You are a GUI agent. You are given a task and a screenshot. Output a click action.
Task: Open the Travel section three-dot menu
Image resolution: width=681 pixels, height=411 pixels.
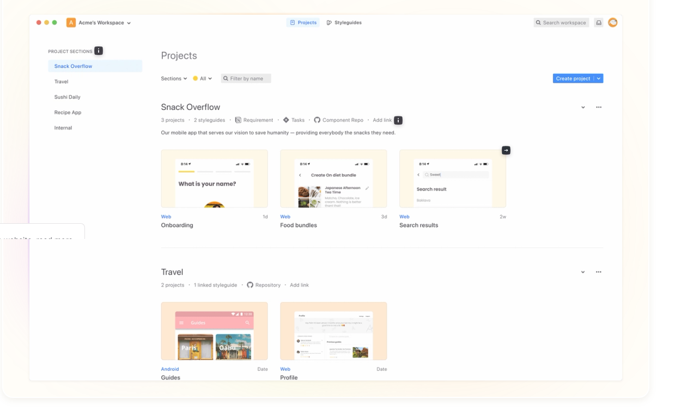click(x=599, y=272)
